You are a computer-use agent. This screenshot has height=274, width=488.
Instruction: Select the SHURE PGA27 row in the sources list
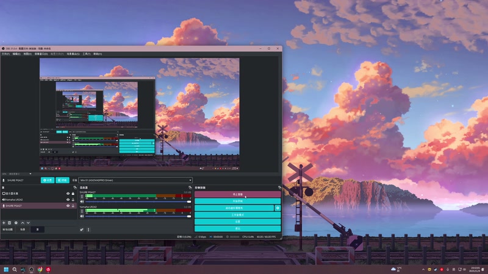(x=38, y=206)
